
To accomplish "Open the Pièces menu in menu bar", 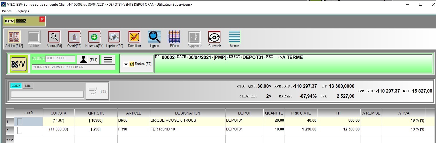I will click(x=7, y=11).
